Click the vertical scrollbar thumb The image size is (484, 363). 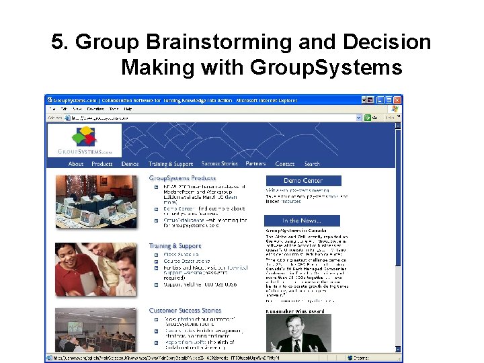(x=398, y=198)
